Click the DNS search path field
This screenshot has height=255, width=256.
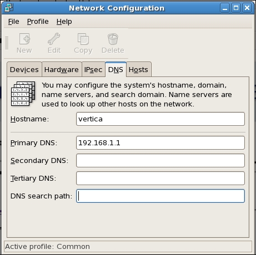pyautogui.click(x=160, y=196)
